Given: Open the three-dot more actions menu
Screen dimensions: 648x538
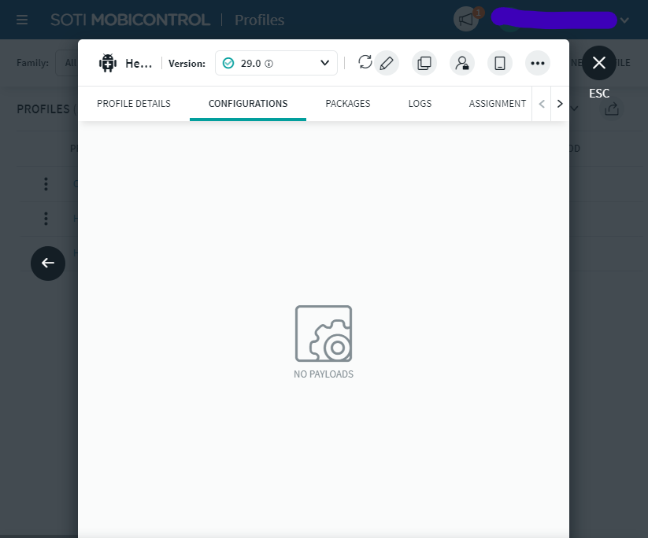Looking at the screenshot, I should pos(538,64).
